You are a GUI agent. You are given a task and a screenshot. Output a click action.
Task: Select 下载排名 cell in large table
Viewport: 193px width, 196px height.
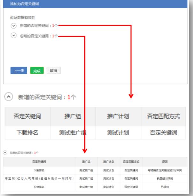click(x=27, y=133)
